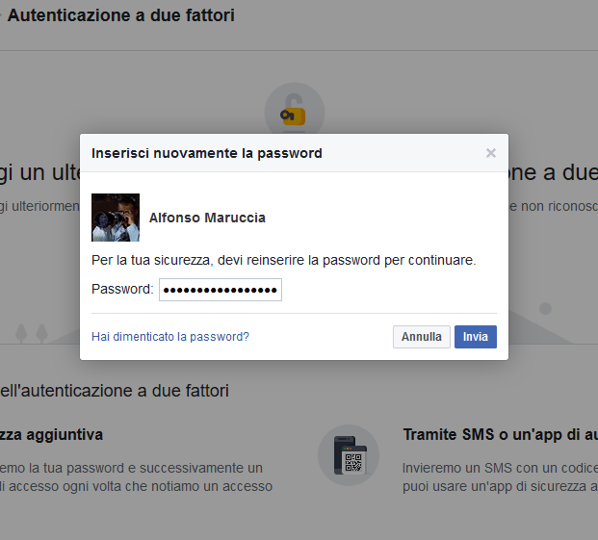Click the 'Autenticazione a due fattori' page title

(120, 16)
